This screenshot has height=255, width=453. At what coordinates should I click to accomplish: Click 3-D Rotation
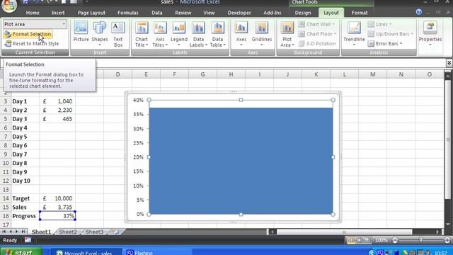point(317,44)
